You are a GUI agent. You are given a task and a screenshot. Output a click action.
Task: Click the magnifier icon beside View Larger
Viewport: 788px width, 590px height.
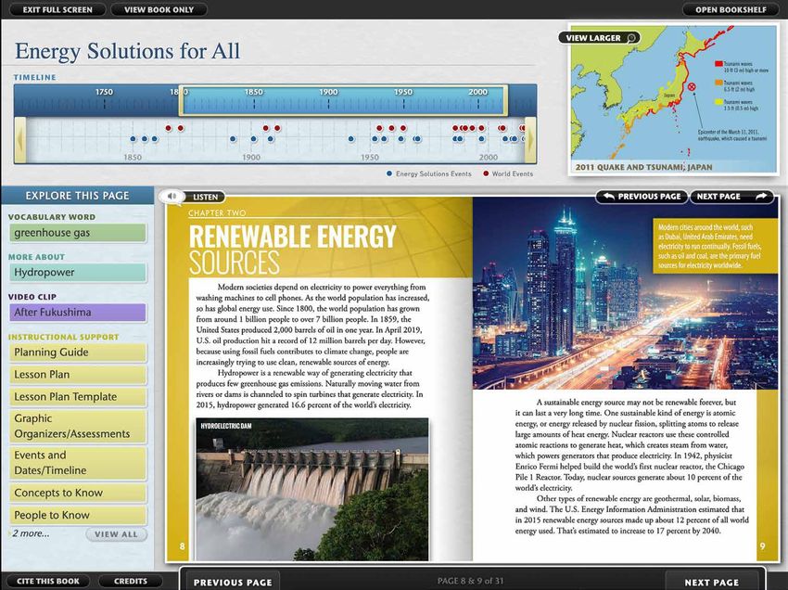631,38
